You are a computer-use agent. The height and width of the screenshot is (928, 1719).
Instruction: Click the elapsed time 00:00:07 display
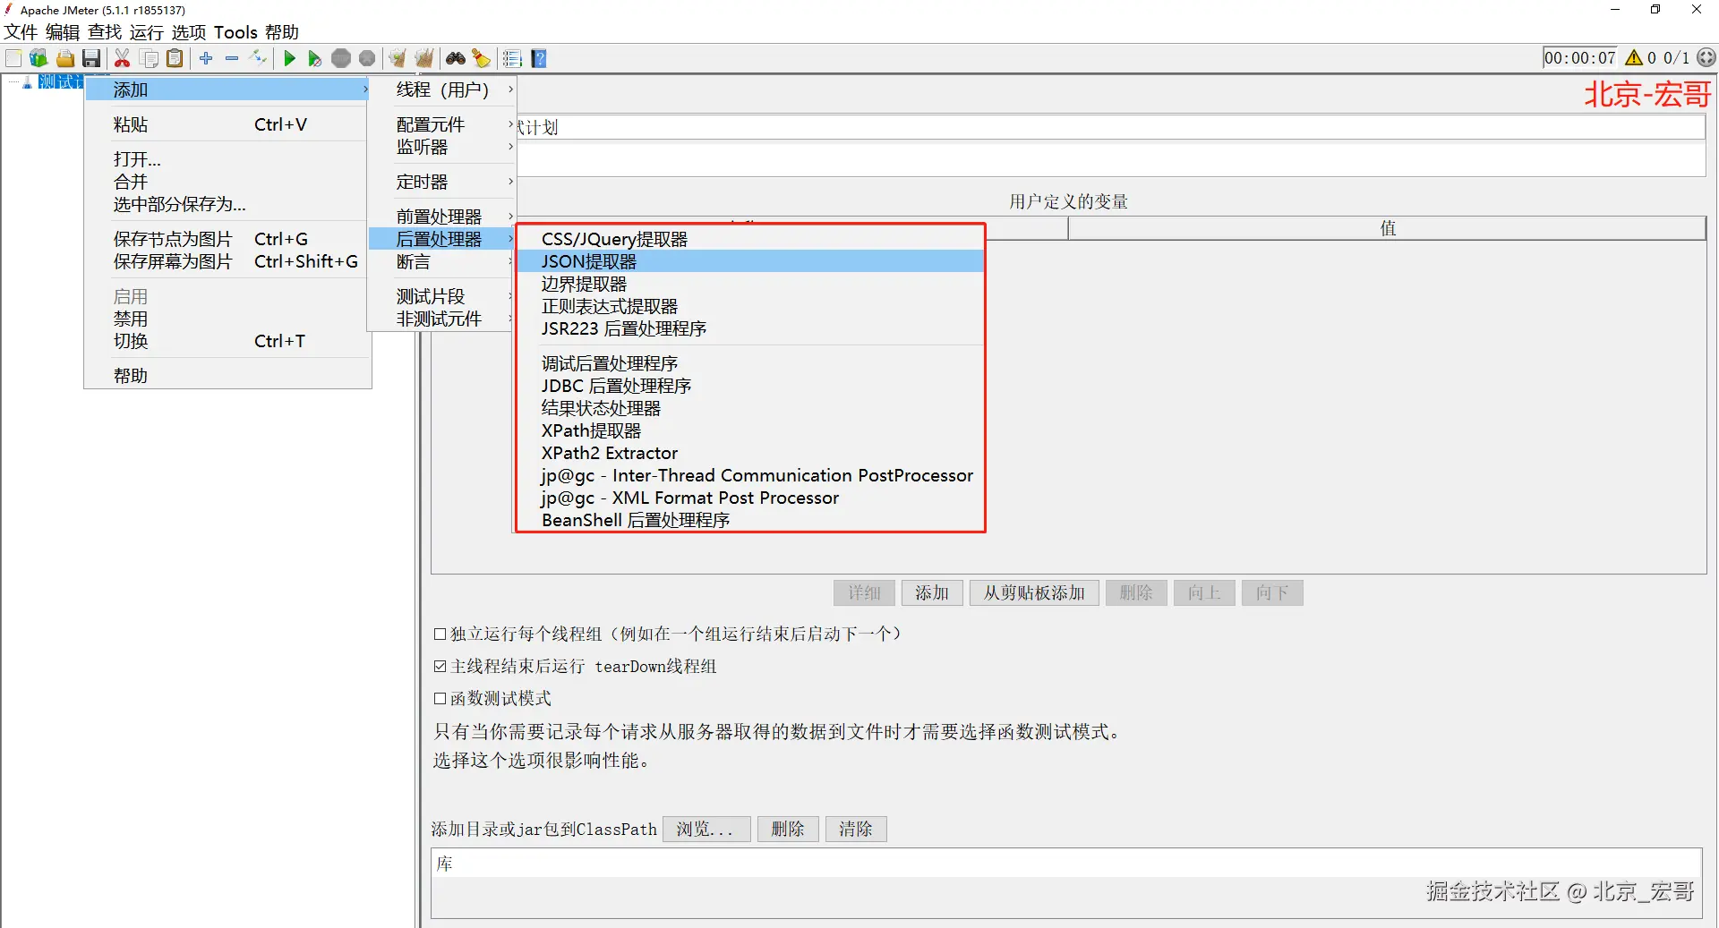[1580, 58]
